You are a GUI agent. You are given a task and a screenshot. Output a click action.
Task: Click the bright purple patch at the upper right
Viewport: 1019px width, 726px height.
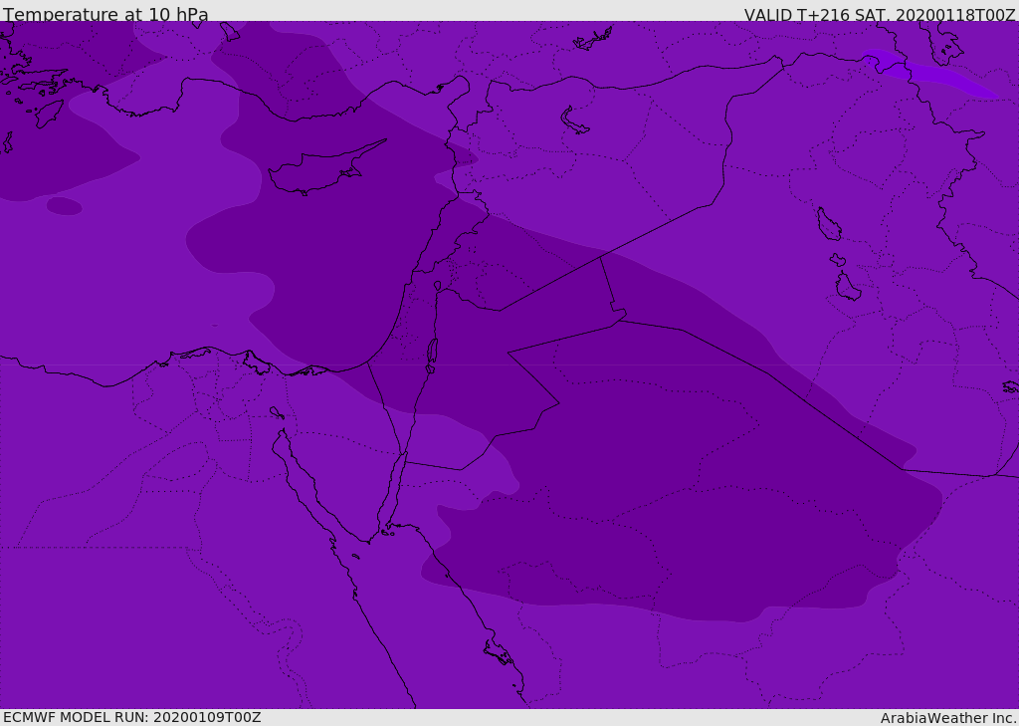point(929,74)
